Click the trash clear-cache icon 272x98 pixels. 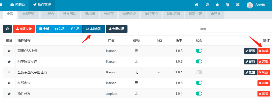click(x=217, y=5)
